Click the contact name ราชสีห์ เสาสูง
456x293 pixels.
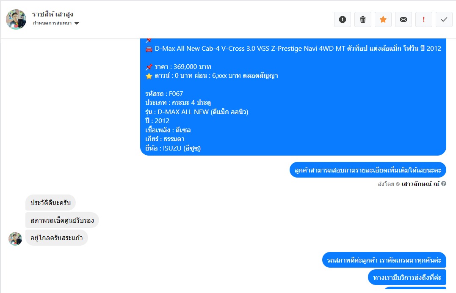(53, 14)
